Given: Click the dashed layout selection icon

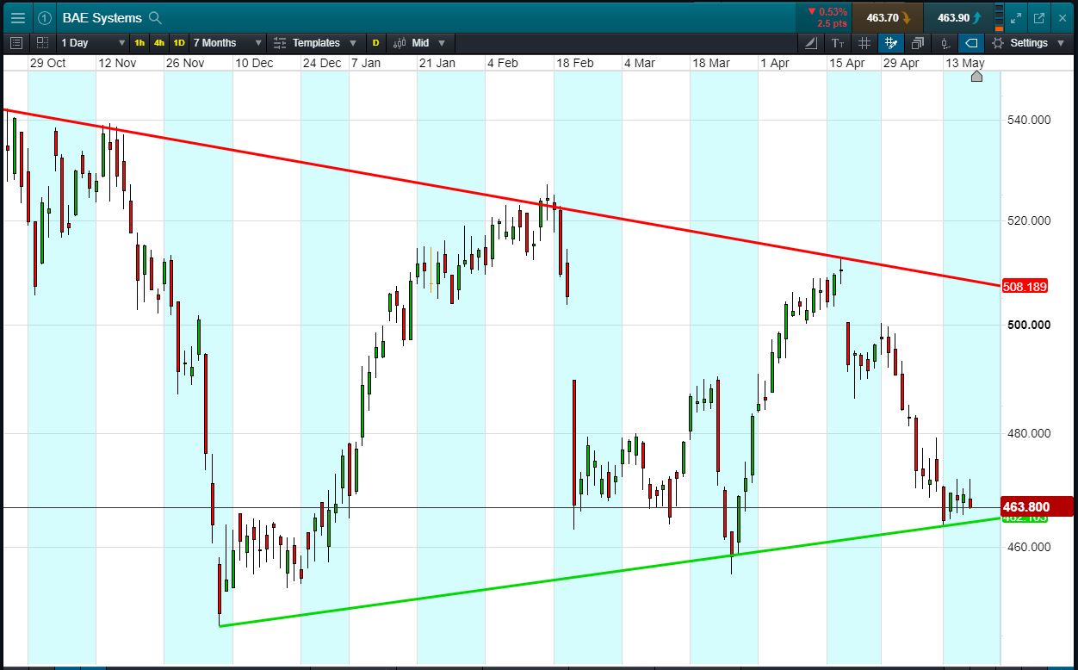Looking at the screenshot, I should tap(42, 42).
